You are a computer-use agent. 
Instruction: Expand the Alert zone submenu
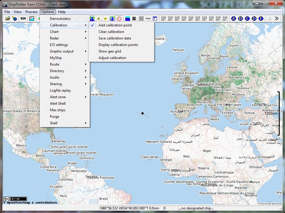coord(65,97)
